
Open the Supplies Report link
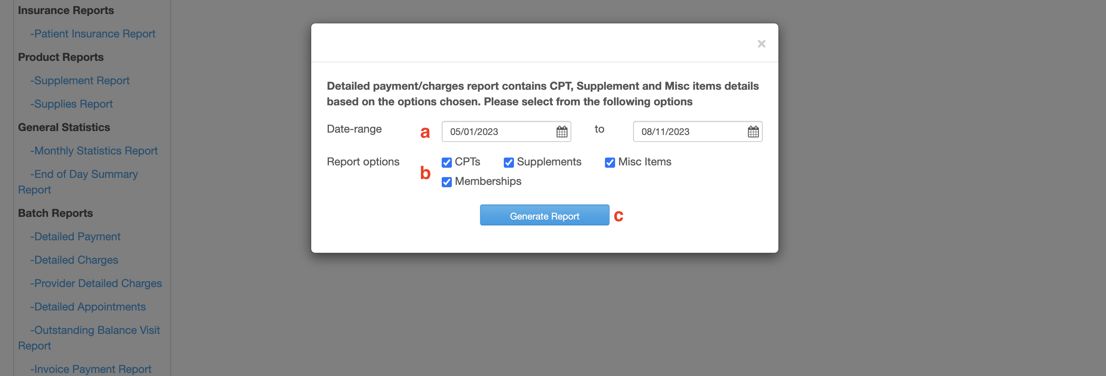71,104
